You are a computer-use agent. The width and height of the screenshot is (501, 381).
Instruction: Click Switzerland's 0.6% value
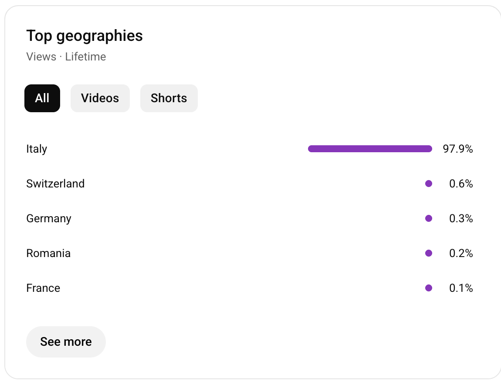click(461, 184)
